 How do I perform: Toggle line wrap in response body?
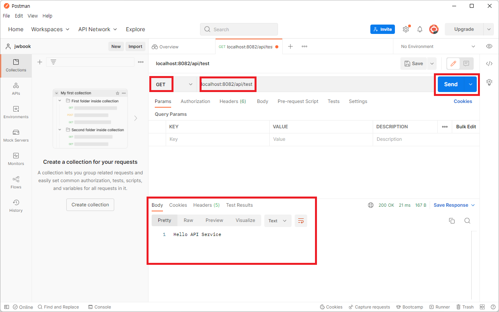click(x=301, y=221)
